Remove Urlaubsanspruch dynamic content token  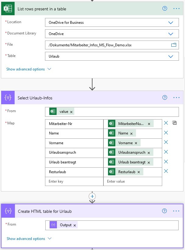click(149, 153)
